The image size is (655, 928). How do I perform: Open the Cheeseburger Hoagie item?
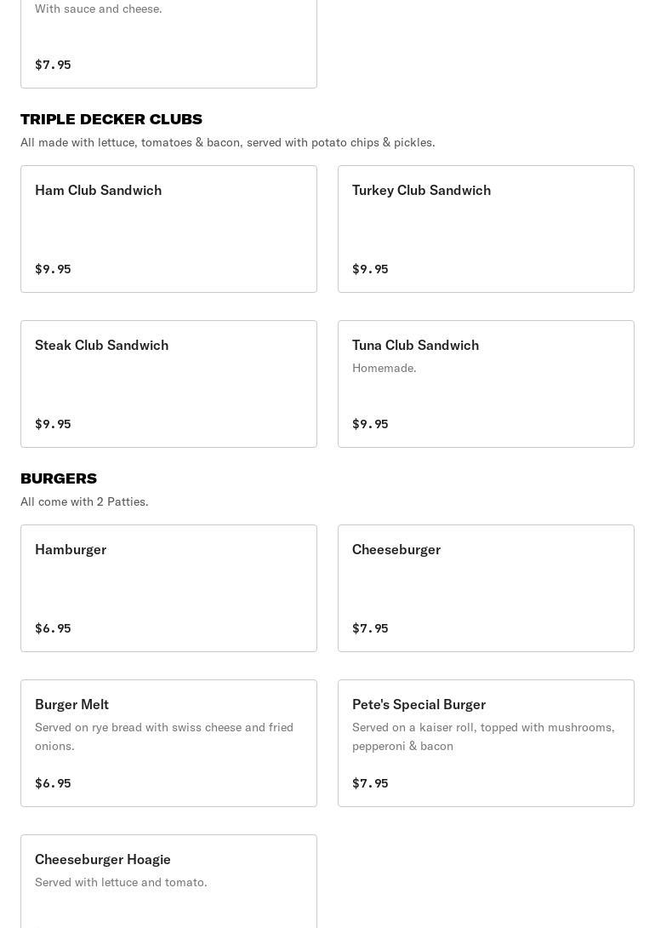point(168,881)
